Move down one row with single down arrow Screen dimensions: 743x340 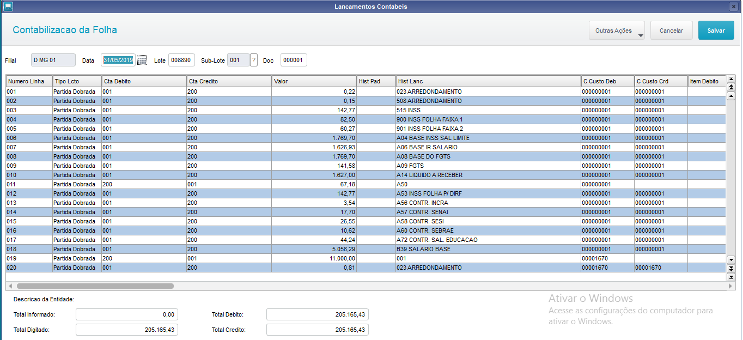pos(731,259)
